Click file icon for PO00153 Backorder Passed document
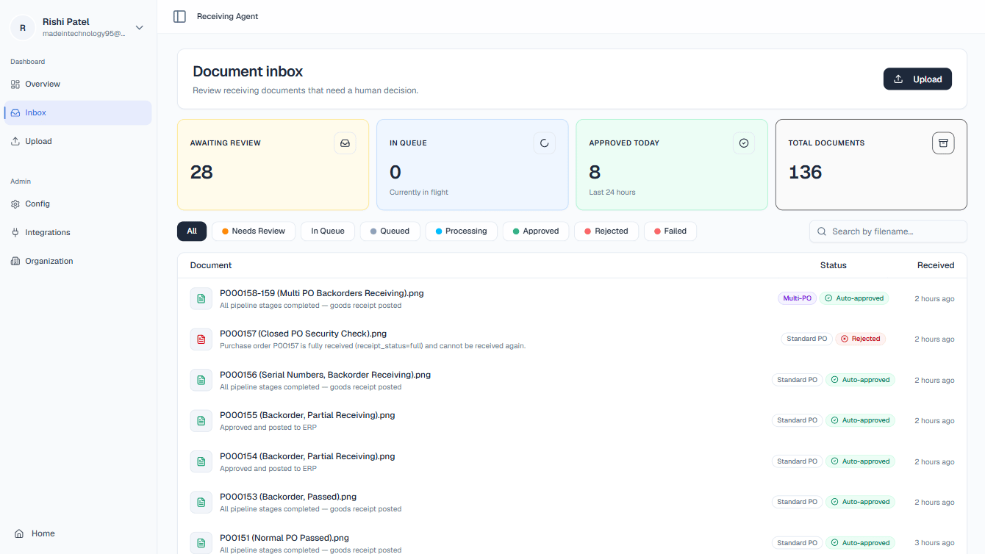Image resolution: width=985 pixels, height=554 pixels. [x=201, y=503]
